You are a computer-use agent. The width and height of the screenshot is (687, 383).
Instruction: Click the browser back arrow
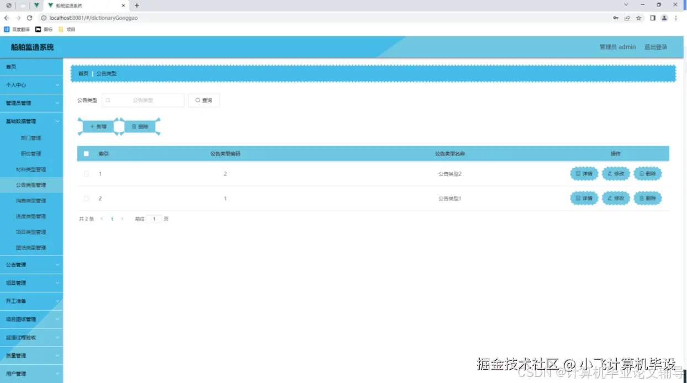7,18
